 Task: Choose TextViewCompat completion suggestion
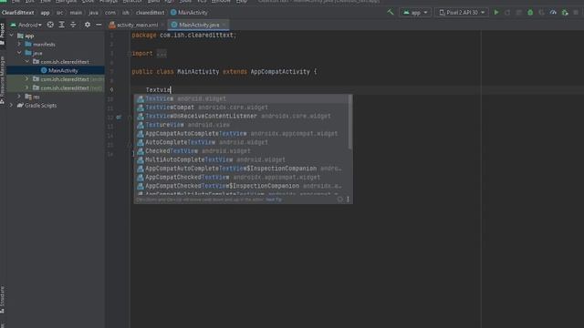click(241, 108)
